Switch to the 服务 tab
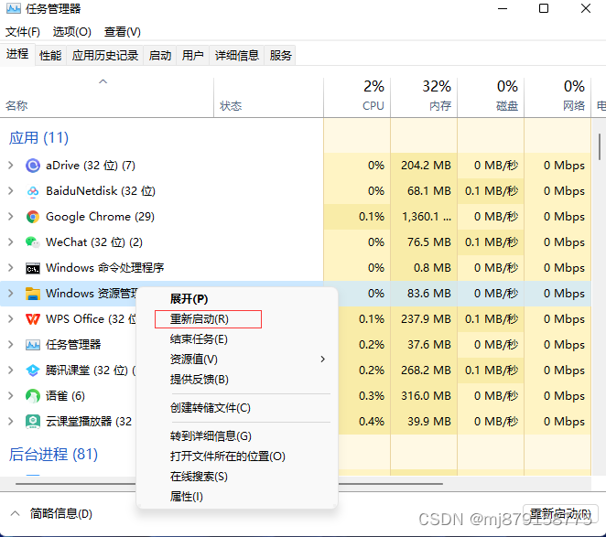This screenshot has width=606, height=537. pyautogui.click(x=280, y=56)
